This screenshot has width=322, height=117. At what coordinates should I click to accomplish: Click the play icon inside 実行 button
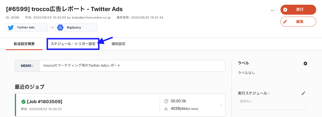click(x=285, y=10)
